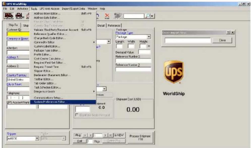Choose Communications Setup menu item
The image size is (251, 148).
point(63,98)
